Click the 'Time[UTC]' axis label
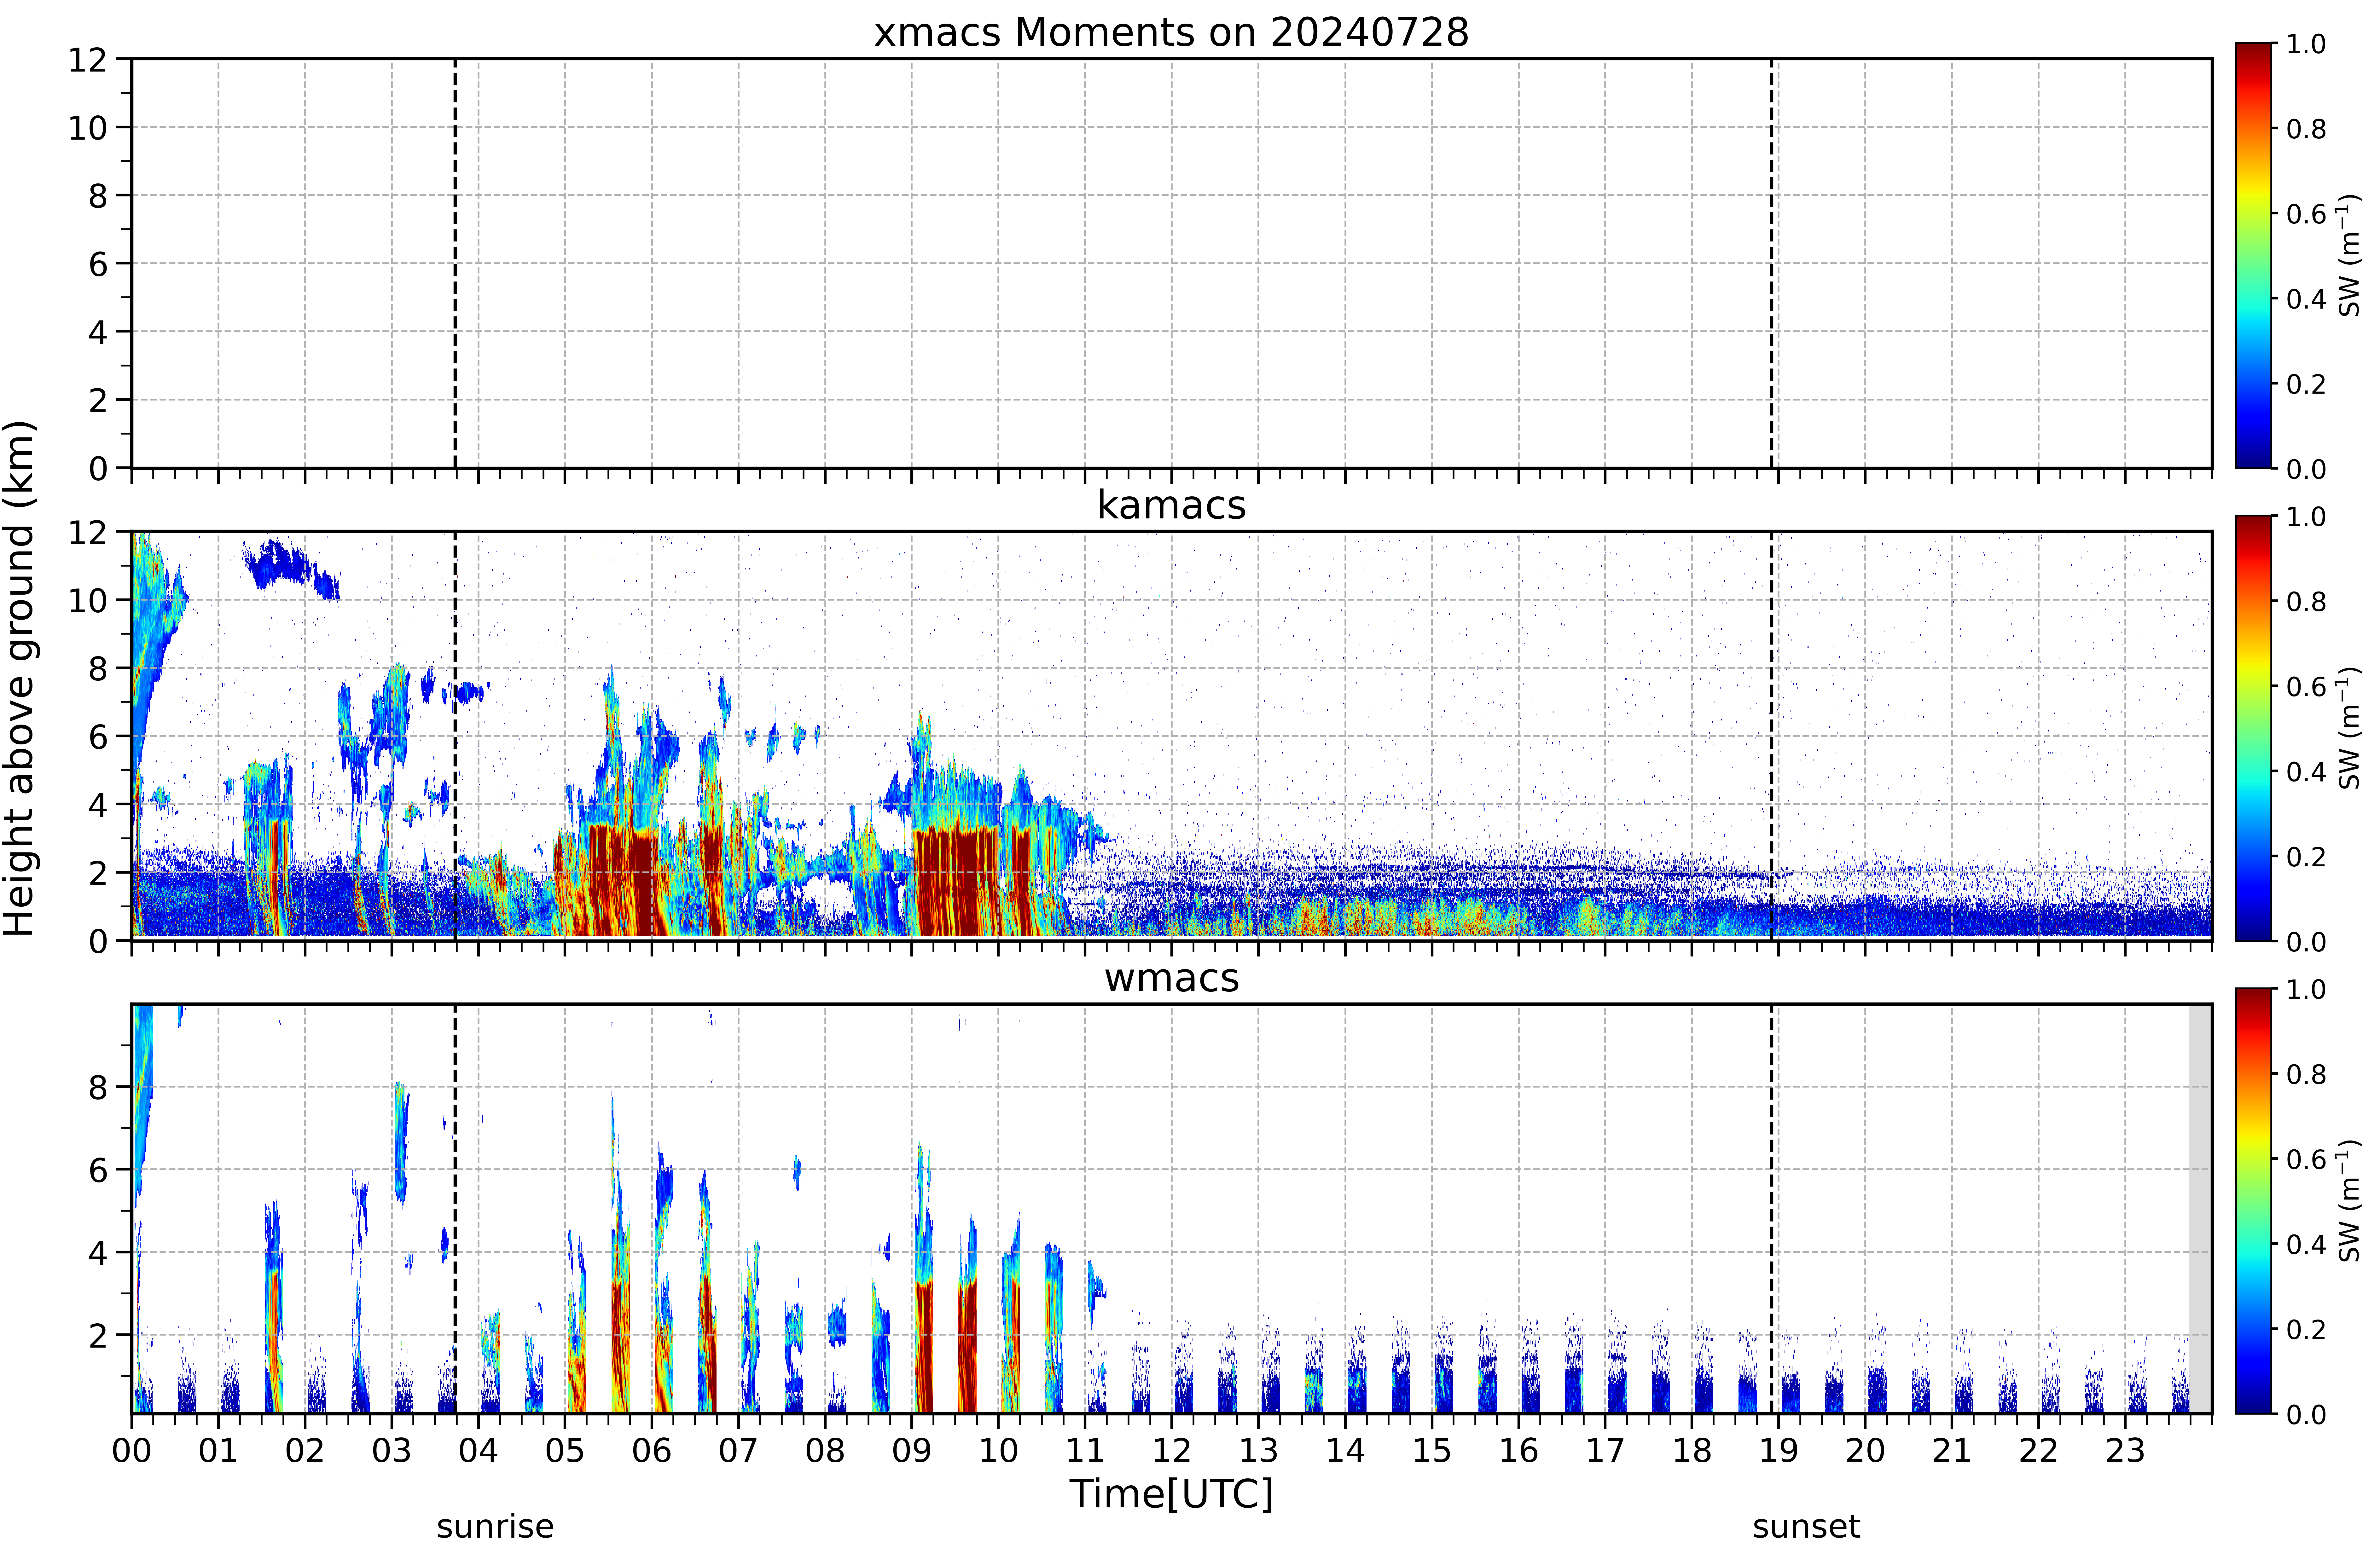This screenshot has width=2380, height=1560. [1171, 1494]
